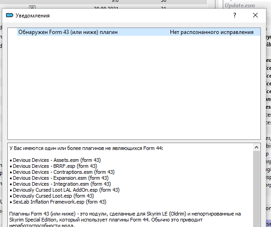Click 'Нет распознанного исправления' status cell
Viewport: 271px width, 227px height.
(212, 32)
